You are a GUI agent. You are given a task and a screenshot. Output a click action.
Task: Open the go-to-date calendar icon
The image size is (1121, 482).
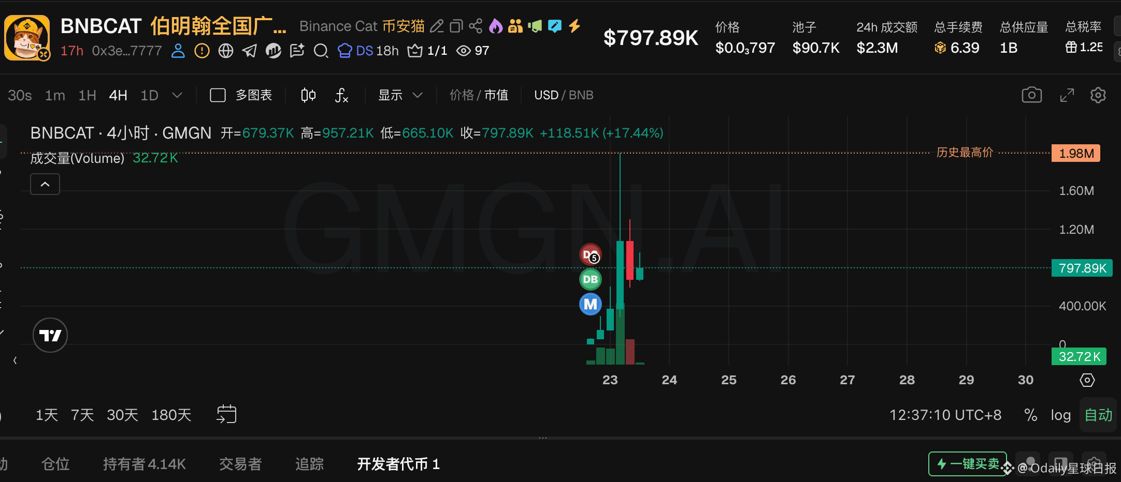[226, 414]
